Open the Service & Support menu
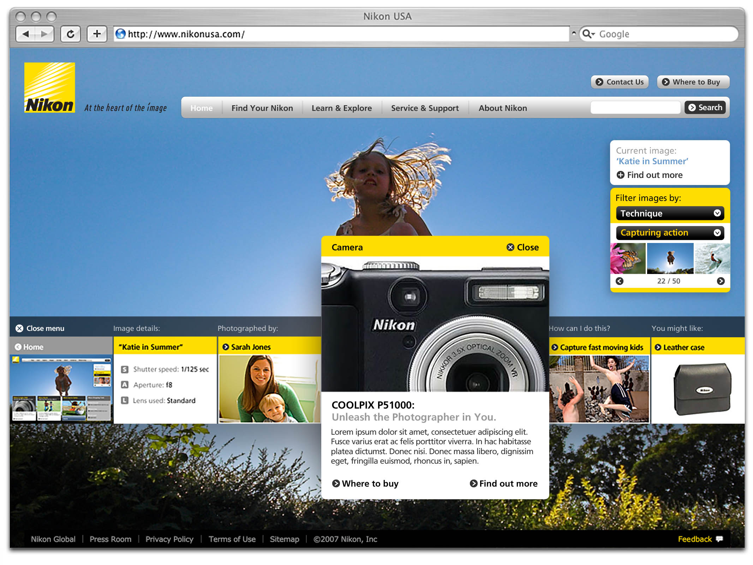Screen dimensions: 753x565 [425, 108]
